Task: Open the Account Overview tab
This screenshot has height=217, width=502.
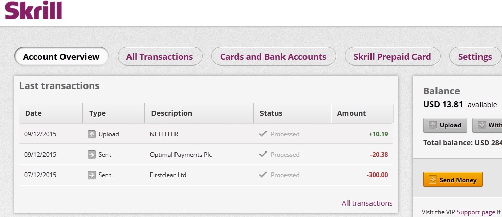Action: [x=61, y=57]
